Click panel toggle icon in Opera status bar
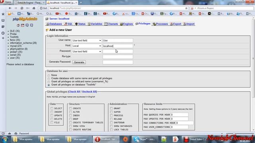Screen dimensions: 255x143 coord(3,133)
